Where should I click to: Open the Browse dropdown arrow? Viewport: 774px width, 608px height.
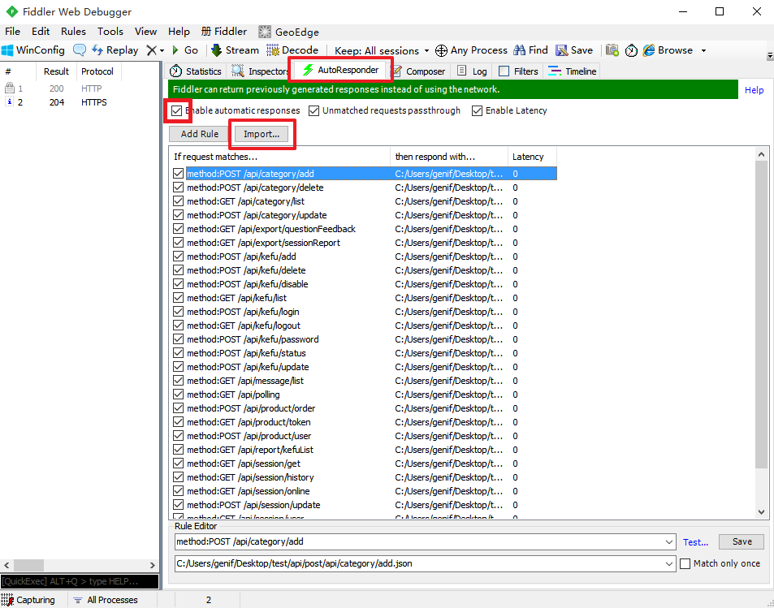pos(703,51)
